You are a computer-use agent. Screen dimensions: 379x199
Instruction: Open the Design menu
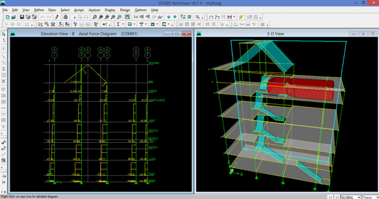125,10
